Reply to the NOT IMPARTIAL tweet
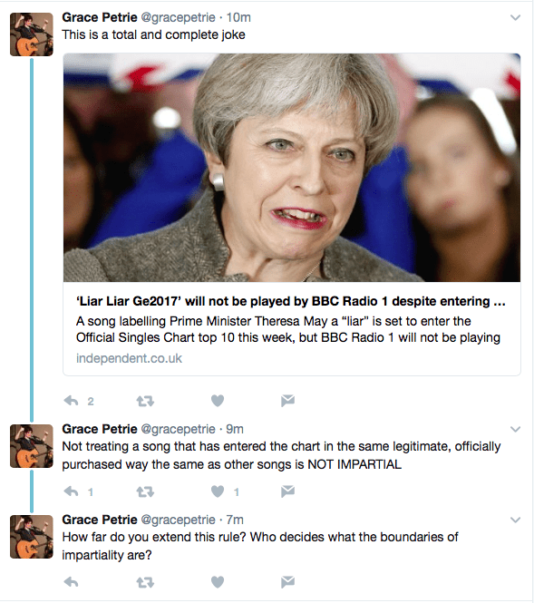The image size is (534, 603). pyautogui.click(x=71, y=491)
